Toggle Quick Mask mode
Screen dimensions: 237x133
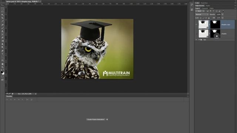[2, 76]
